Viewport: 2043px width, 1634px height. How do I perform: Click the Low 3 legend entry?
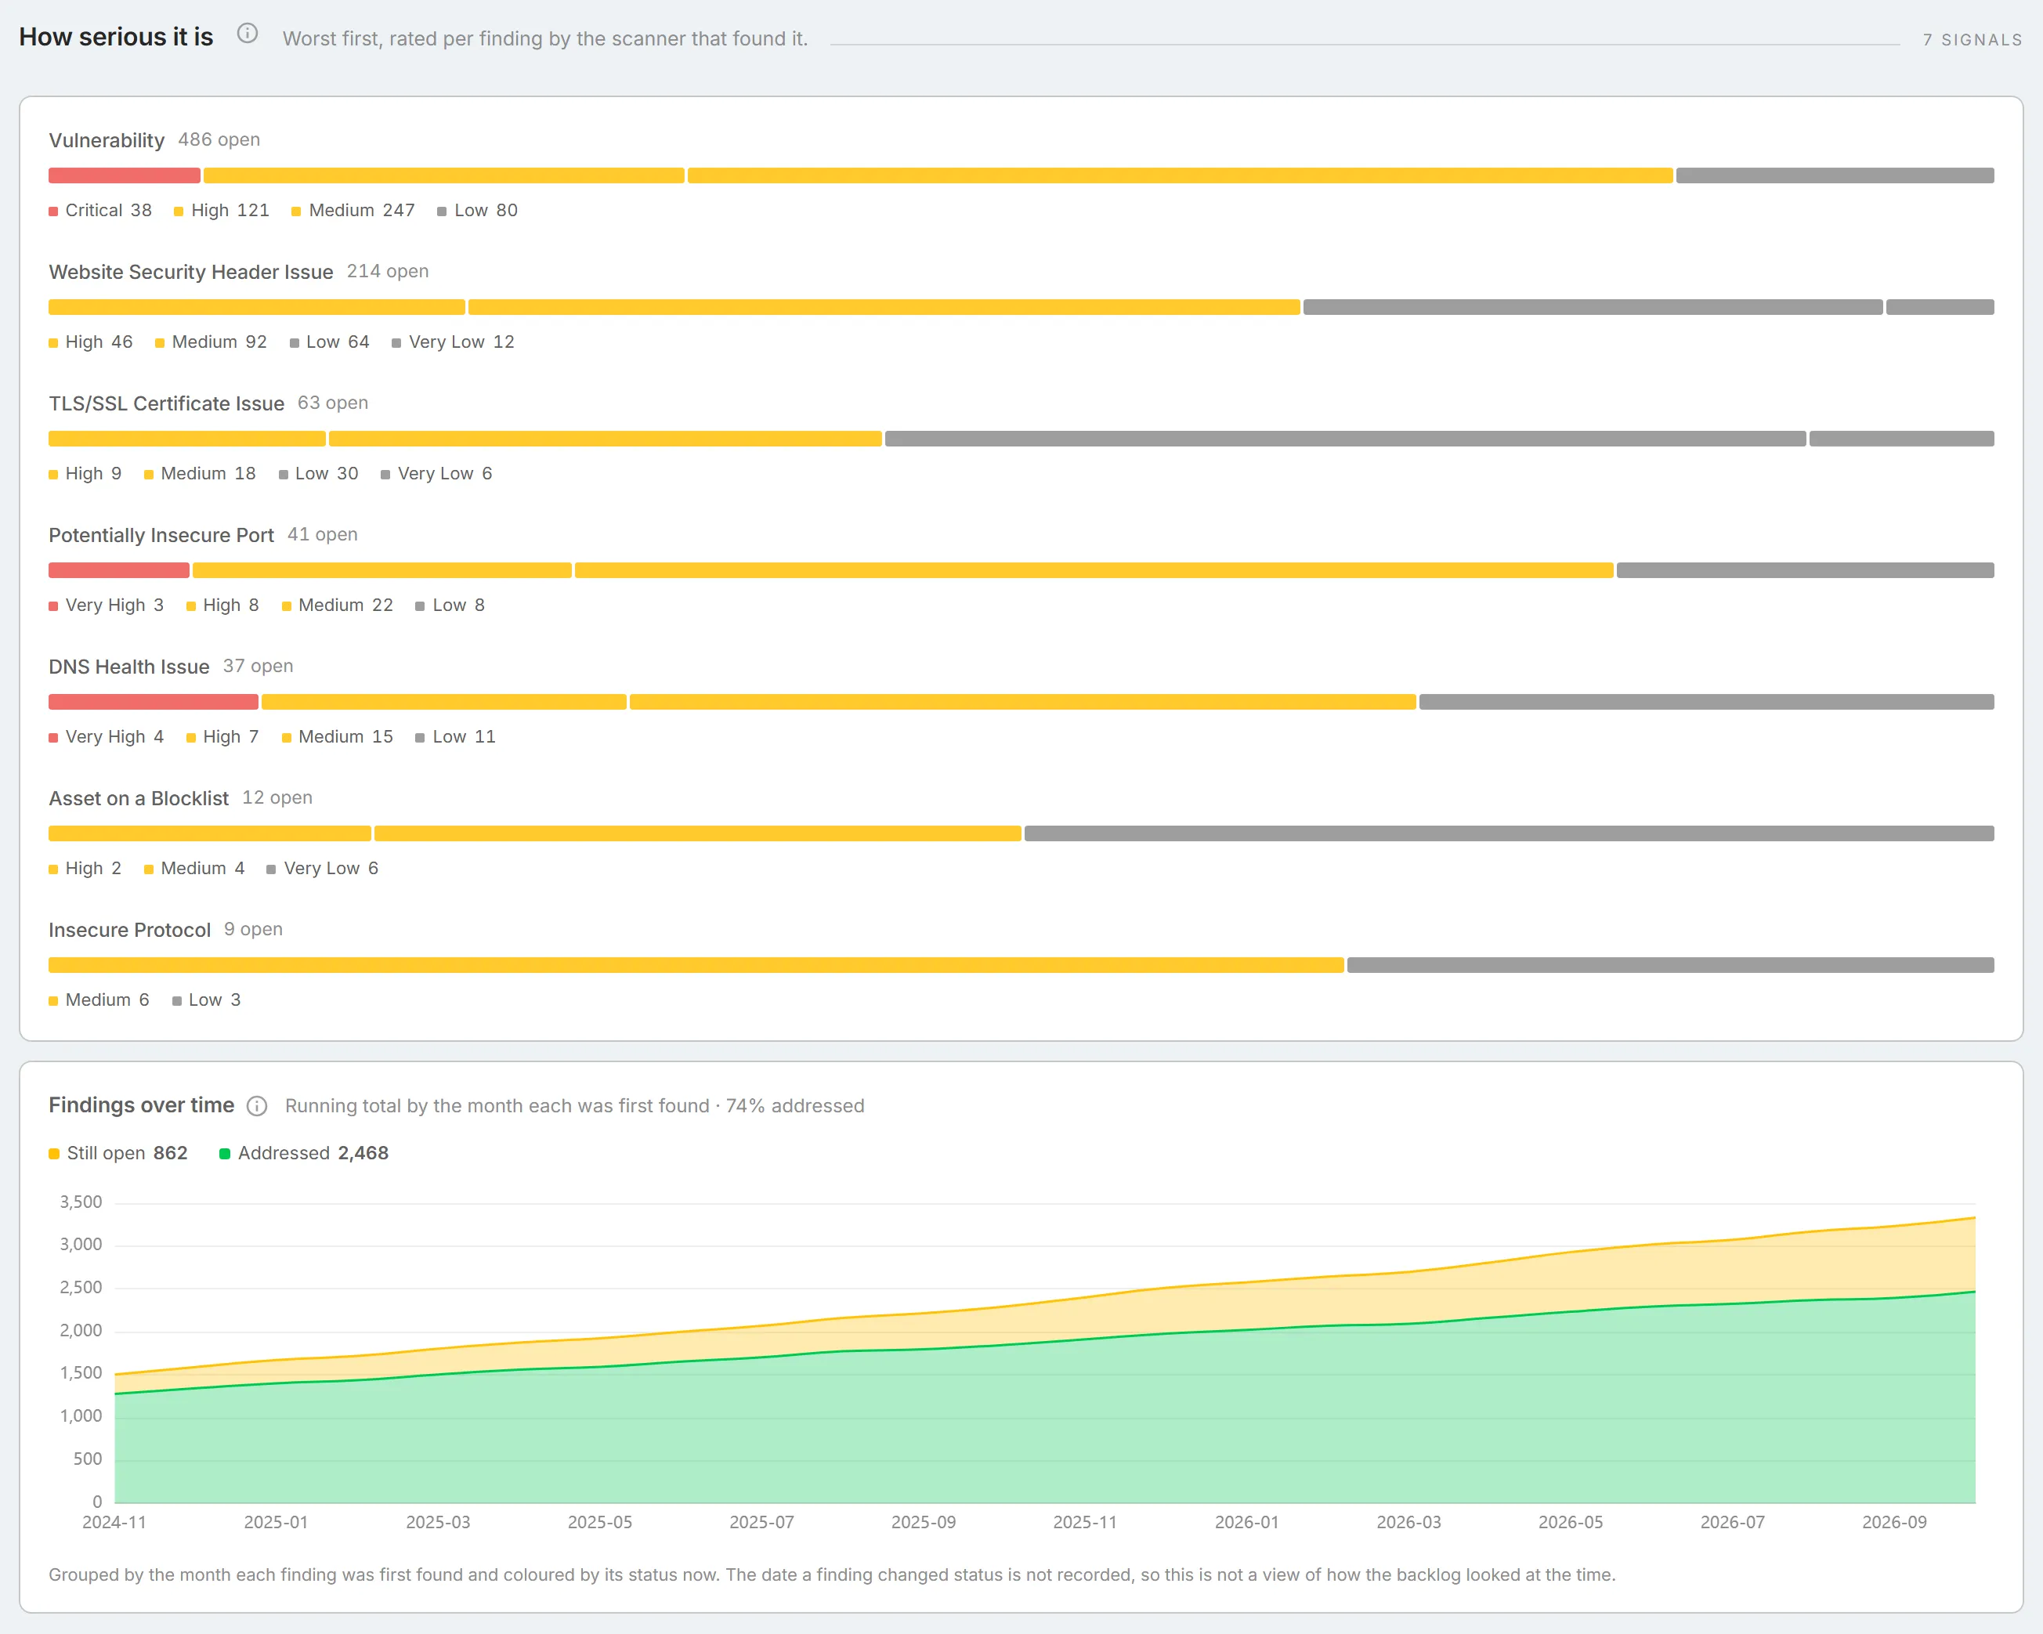[207, 1001]
